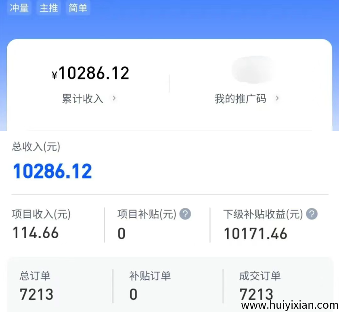Click the 7213 value under 总订单

point(36,294)
